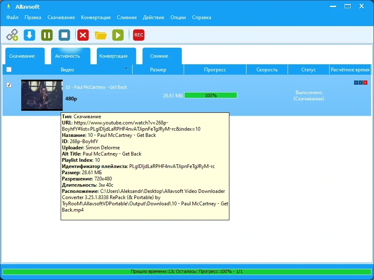Switch to the Конвертация tab

[116, 56]
